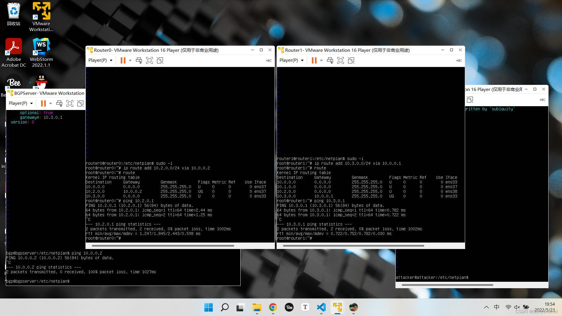This screenshot has height=316, width=562.
Task: Toggle Unity mode in BGPServer window
Action: tap(80, 103)
